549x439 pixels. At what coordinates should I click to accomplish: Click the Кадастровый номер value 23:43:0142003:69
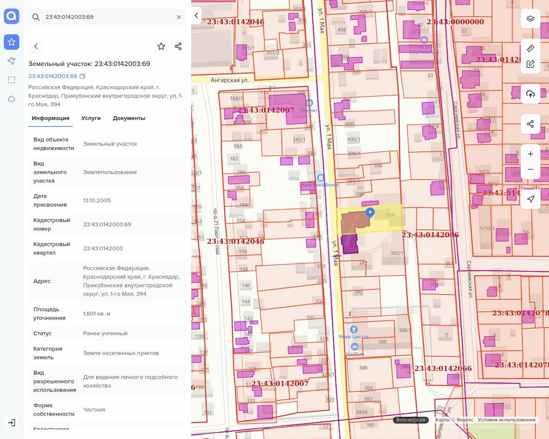click(x=107, y=224)
